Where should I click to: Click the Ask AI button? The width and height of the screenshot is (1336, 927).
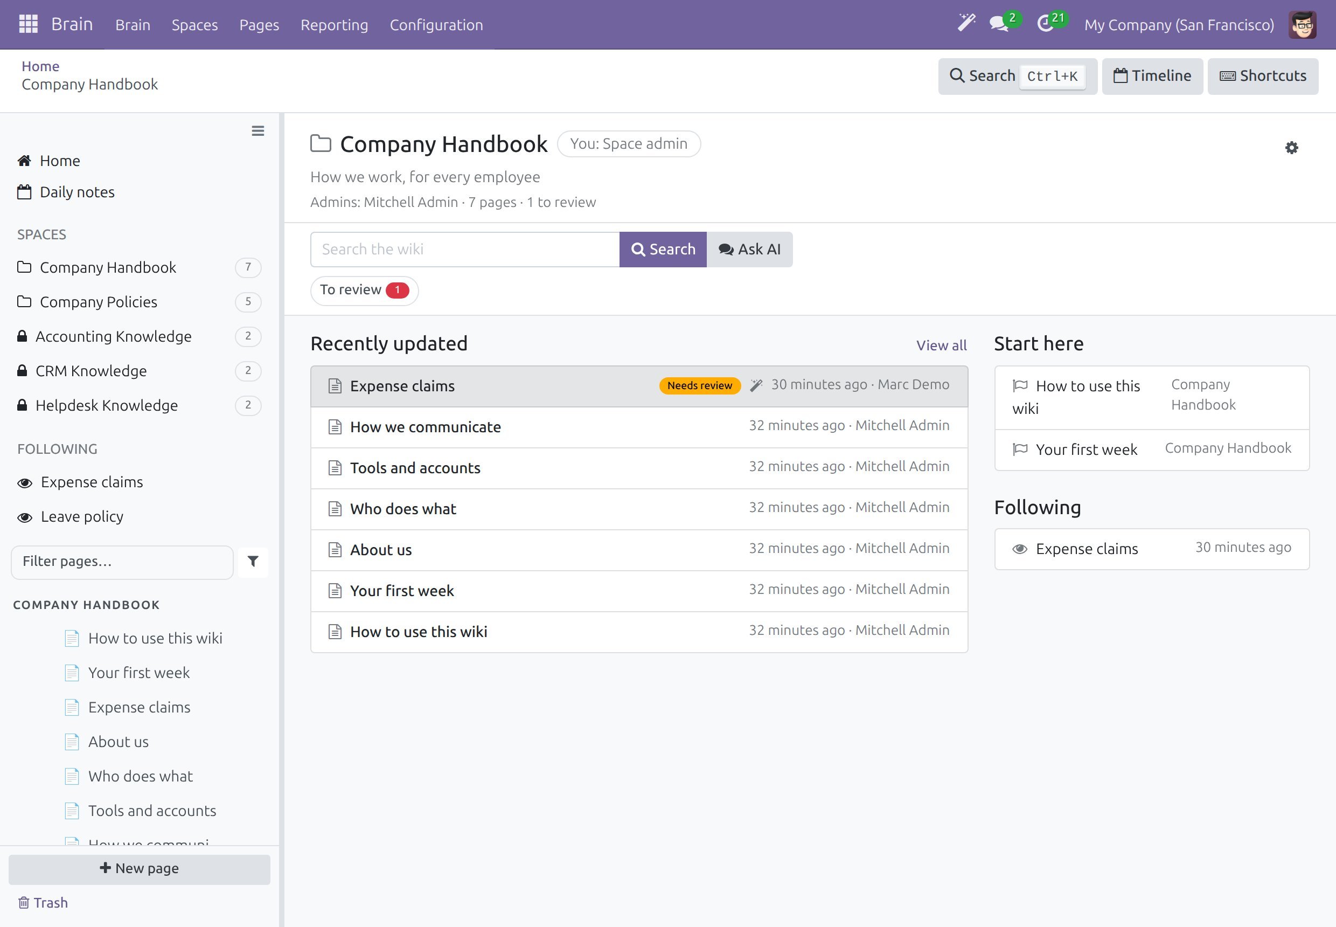(x=749, y=250)
